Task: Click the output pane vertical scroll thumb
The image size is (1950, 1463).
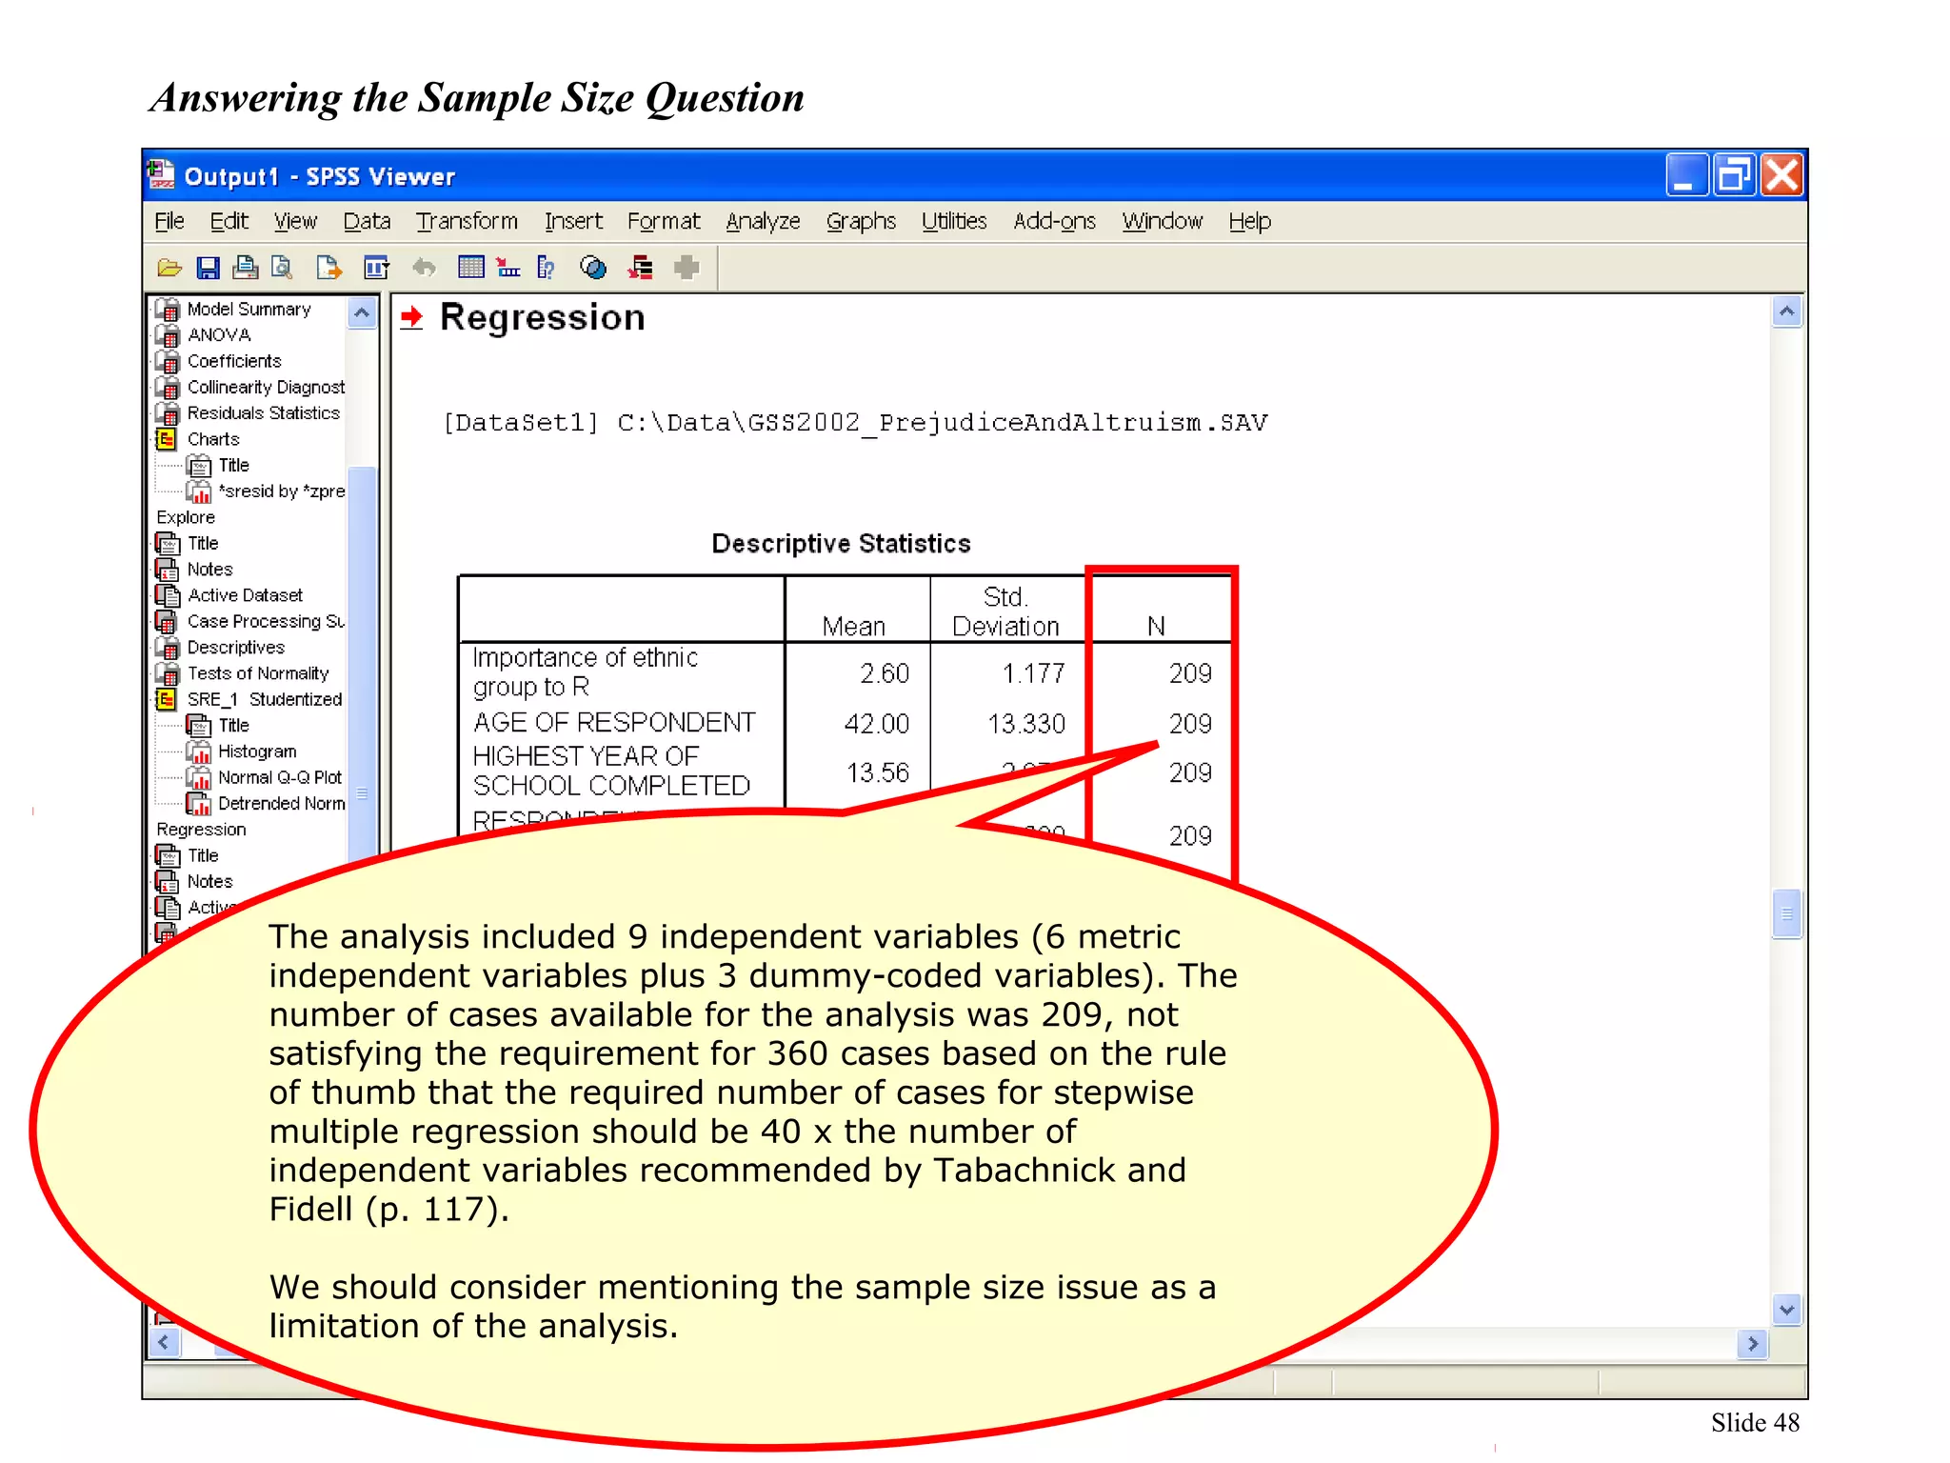Action: tap(1786, 913)
